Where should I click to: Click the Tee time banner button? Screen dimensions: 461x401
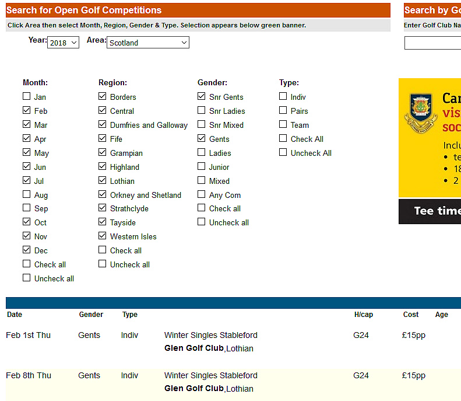point(430,211)
